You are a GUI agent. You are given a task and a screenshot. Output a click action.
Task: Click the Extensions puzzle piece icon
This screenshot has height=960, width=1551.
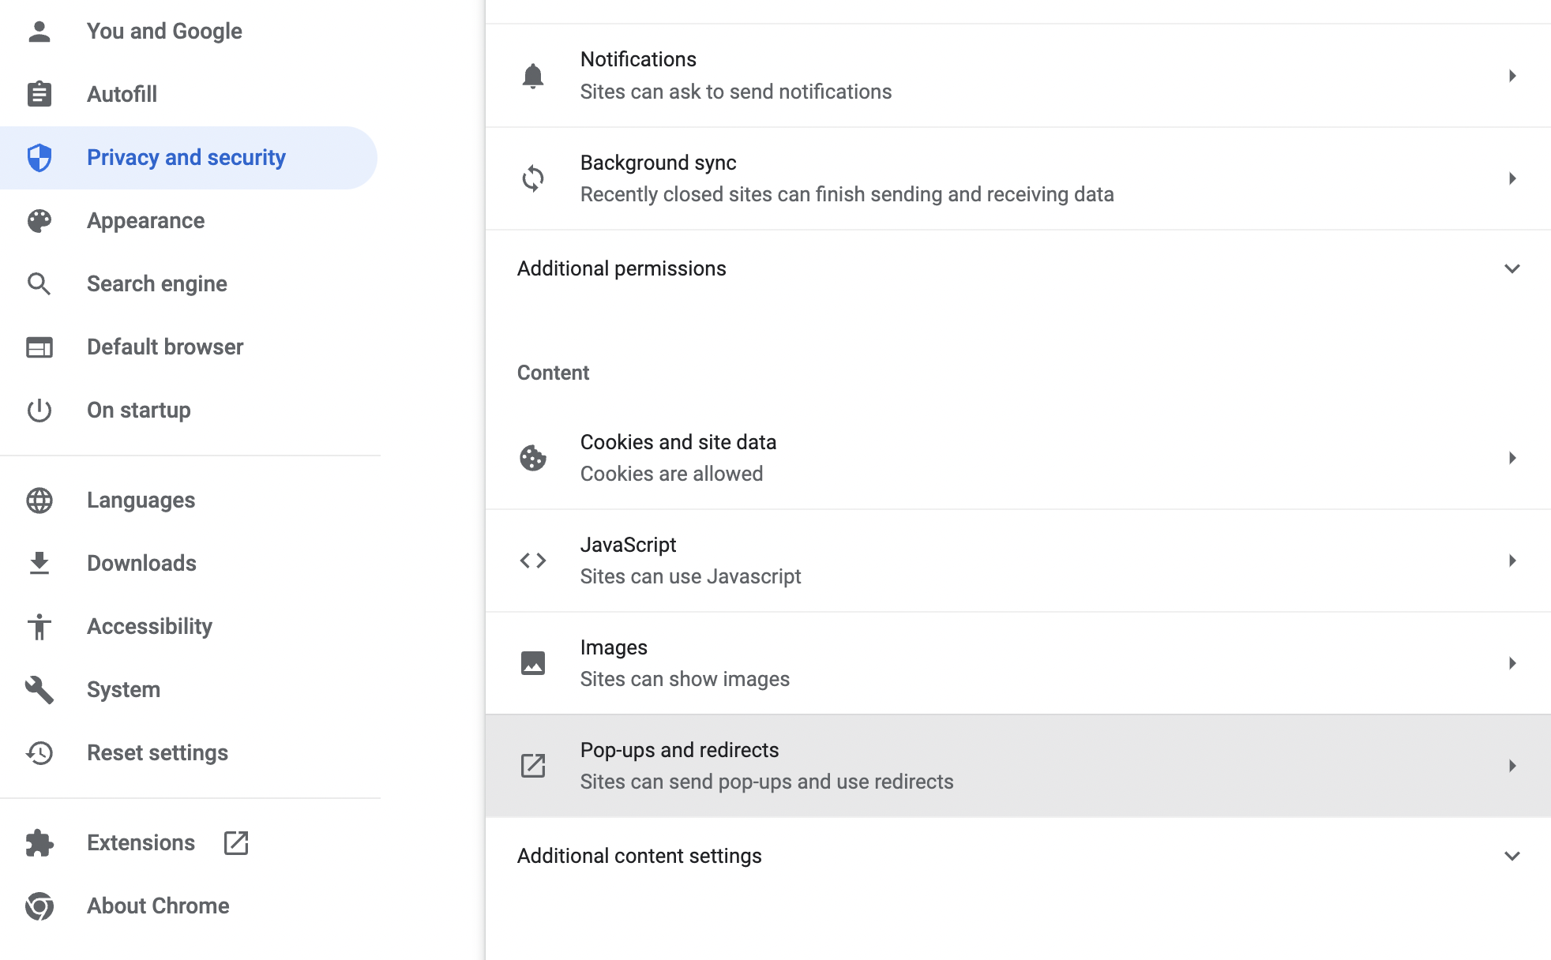coord(39,843)
